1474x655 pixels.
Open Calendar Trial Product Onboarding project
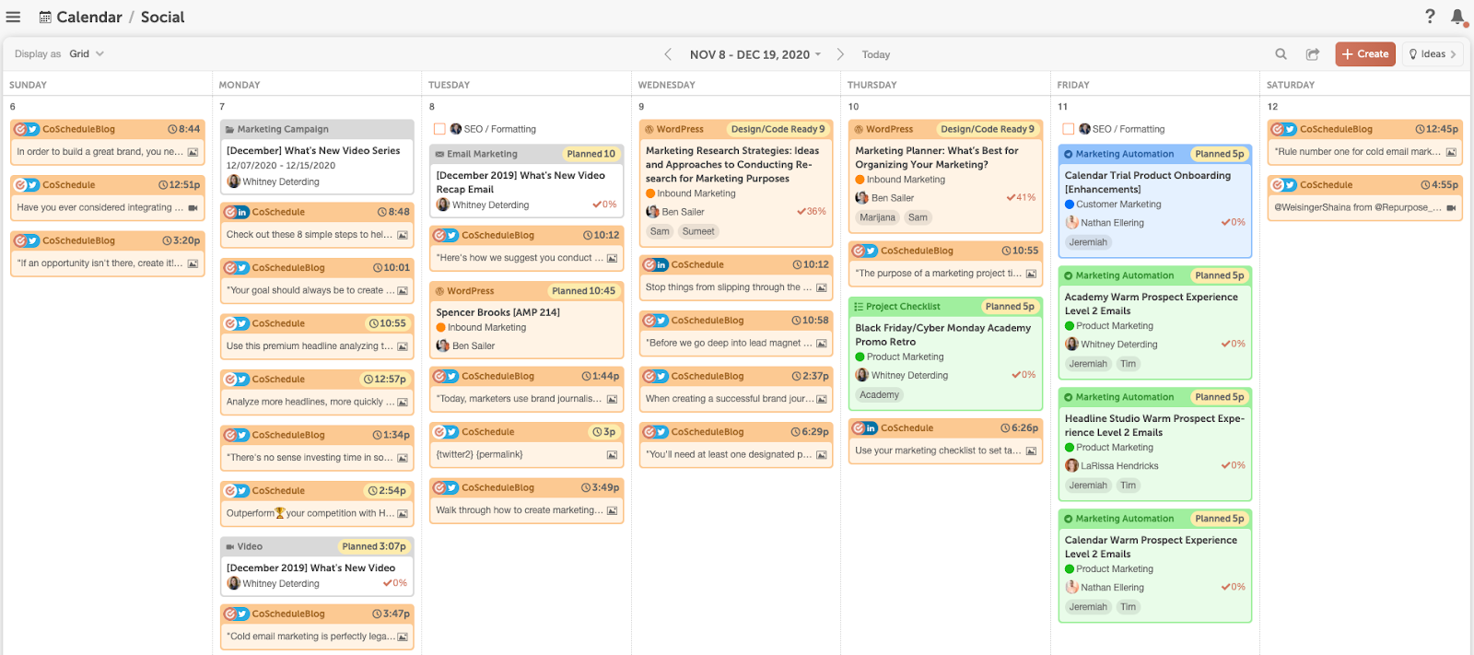[1148, 182]
